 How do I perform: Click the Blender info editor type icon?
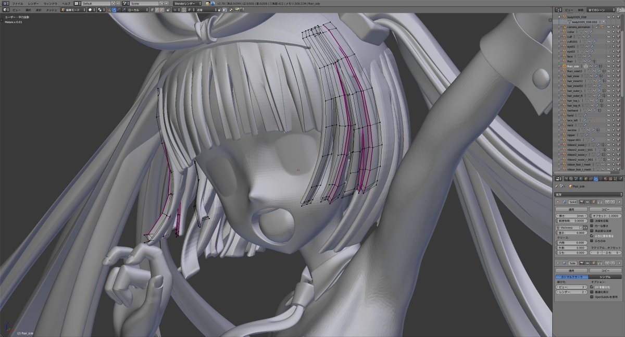click(5, 3)
